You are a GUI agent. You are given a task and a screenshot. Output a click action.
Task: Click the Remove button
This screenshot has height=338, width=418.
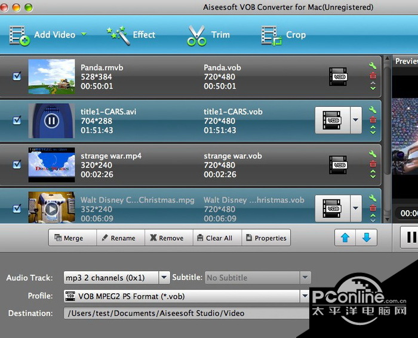point(169,238)
